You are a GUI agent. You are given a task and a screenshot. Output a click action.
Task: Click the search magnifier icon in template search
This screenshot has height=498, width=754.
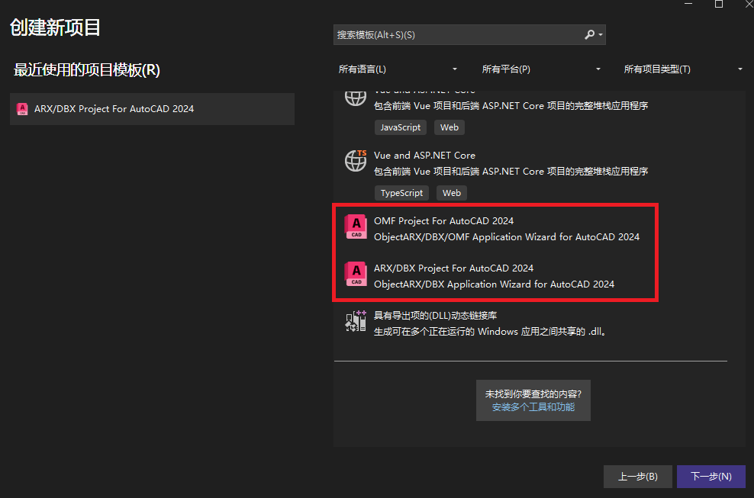(x=589, y=34)
